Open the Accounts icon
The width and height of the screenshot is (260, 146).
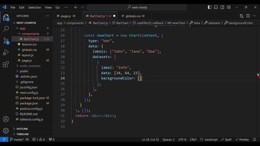click(6, 119)
